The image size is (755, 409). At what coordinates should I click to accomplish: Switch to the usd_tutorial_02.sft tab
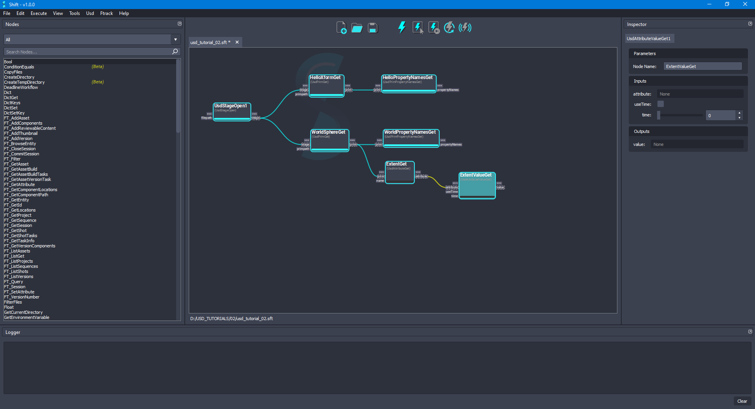pos(210,42)
